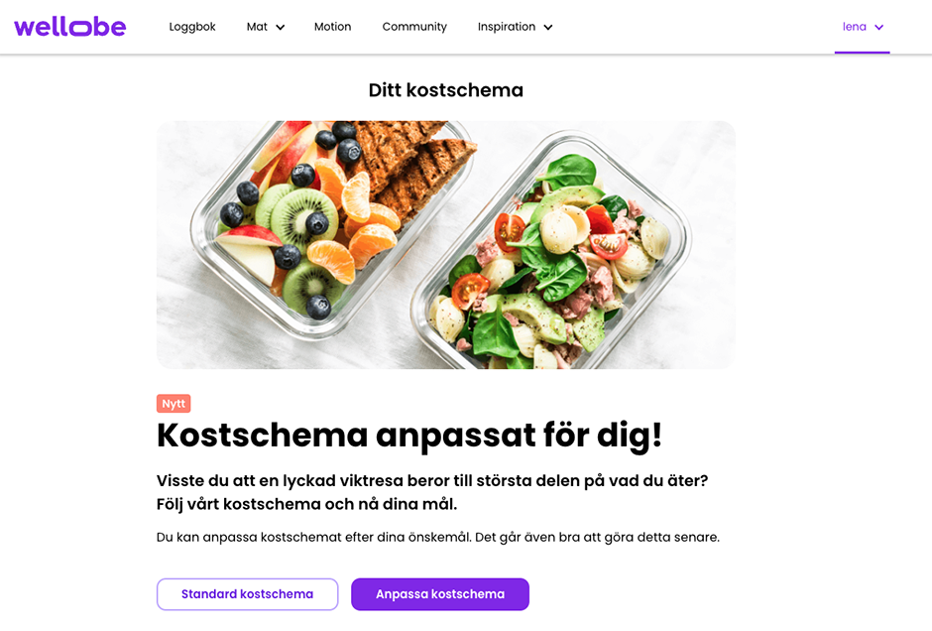Screen dimensions: 932x631
Task: Click the Ditt kostschema page title
Action: (x=446, y=90)
